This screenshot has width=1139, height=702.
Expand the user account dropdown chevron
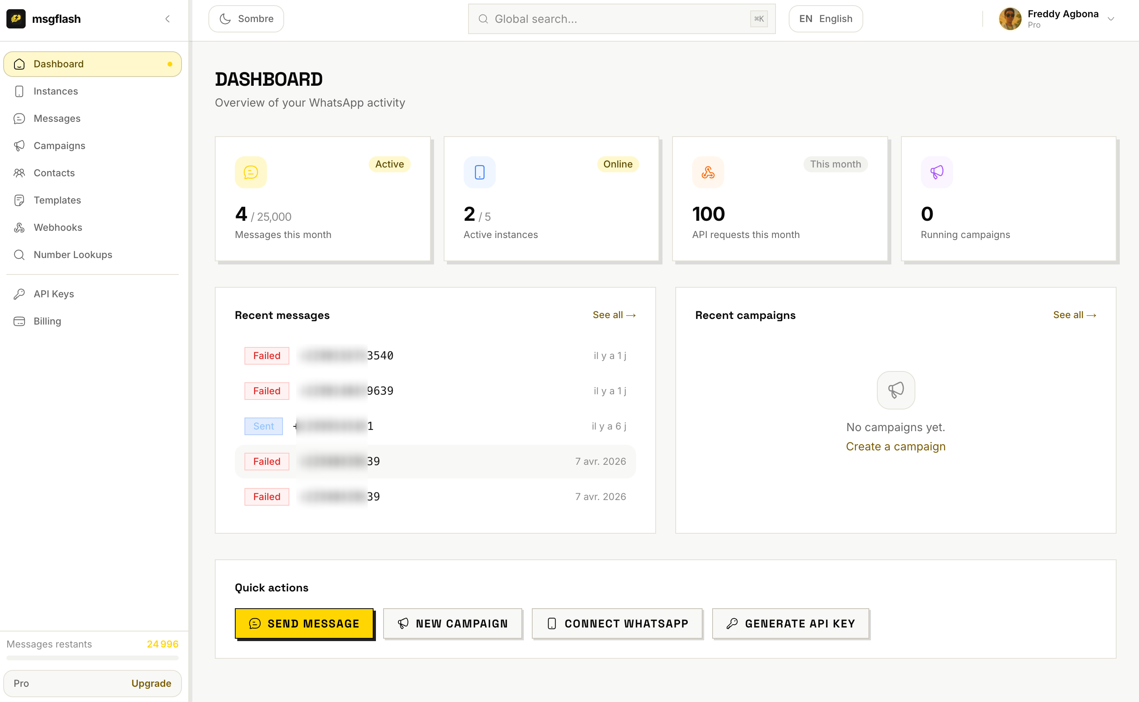coord(1111,19)
